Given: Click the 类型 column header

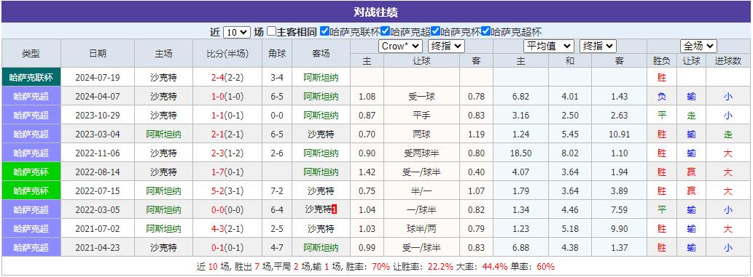Looking at the screenshot, I should [x=31, y=53].
